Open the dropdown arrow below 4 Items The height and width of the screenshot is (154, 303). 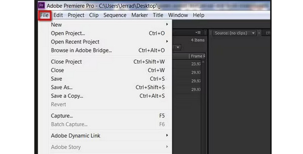click(x=178, y=47)
